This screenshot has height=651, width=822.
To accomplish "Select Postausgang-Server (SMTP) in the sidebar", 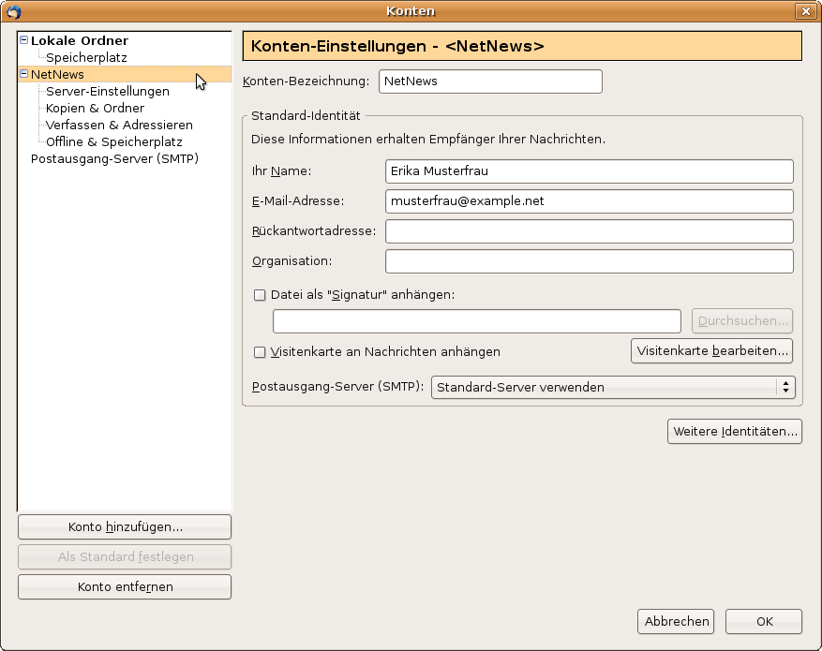I will tap(114, 158).
